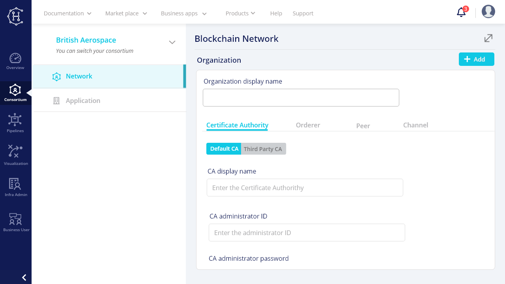Open notifications bell icon
Image resolution: width=505 pixels, height=284 pixels.
coord(461,12)
